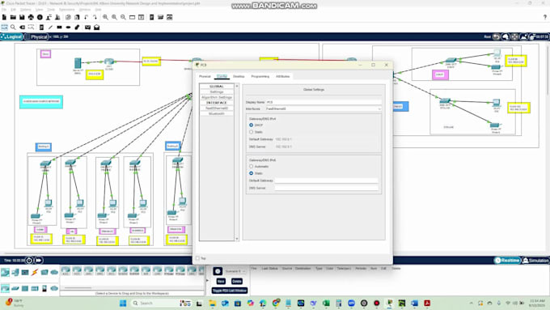550x310 pixels.
Task: Click the Power Cycle Devices button
Action: coord(29,261)
